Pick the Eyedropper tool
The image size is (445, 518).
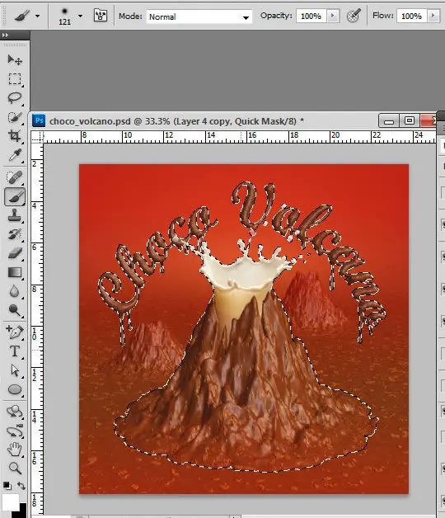click(x=15, y=154)
